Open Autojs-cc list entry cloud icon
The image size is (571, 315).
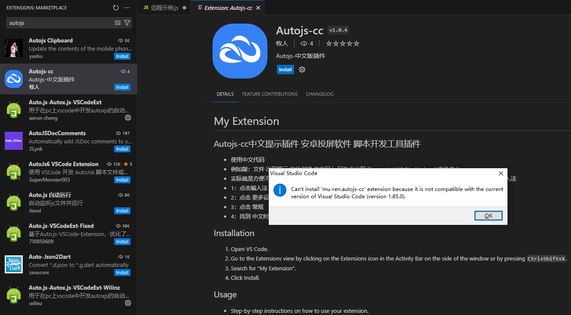[x=123, y=71]
